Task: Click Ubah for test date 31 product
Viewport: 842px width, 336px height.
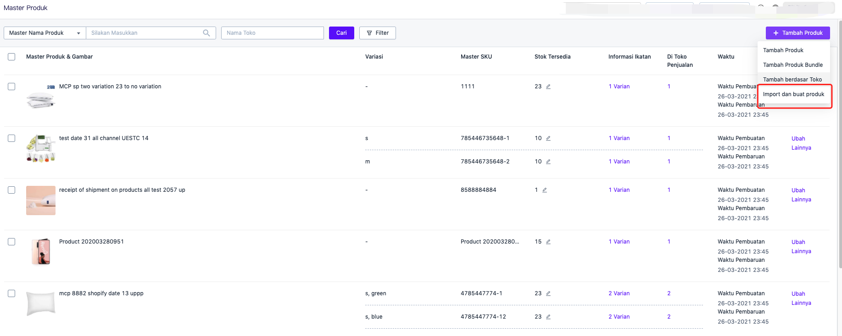Action: [798, 139]
